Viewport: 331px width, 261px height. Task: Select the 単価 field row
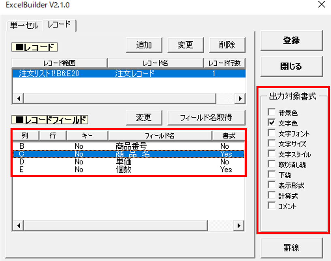[128, 162]
